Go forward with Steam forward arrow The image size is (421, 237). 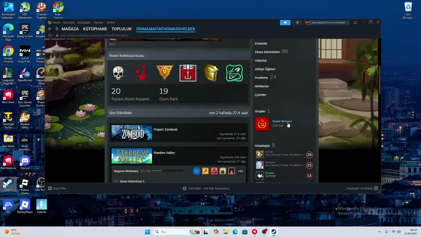(x=57, y=29)
